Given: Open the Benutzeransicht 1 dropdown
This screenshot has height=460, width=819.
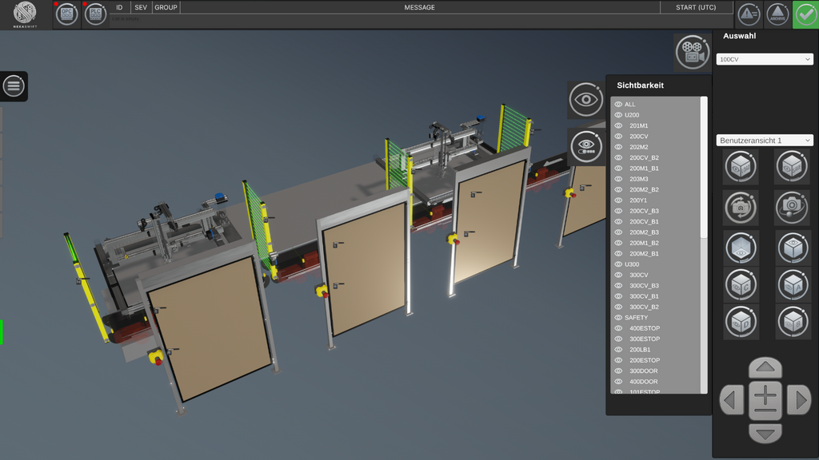Looking at the screenshot, I should point(765,141).
